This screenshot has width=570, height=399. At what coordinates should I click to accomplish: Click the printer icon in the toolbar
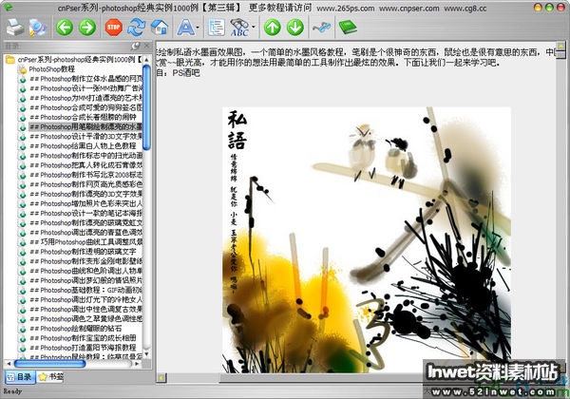coord(15,28)
